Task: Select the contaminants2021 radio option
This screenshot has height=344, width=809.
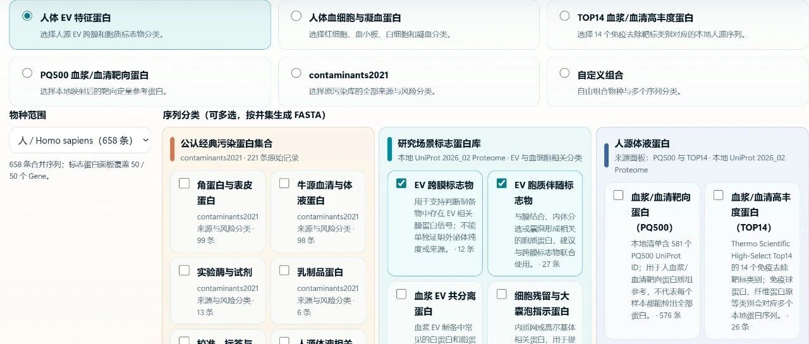Action: (296, 73)
